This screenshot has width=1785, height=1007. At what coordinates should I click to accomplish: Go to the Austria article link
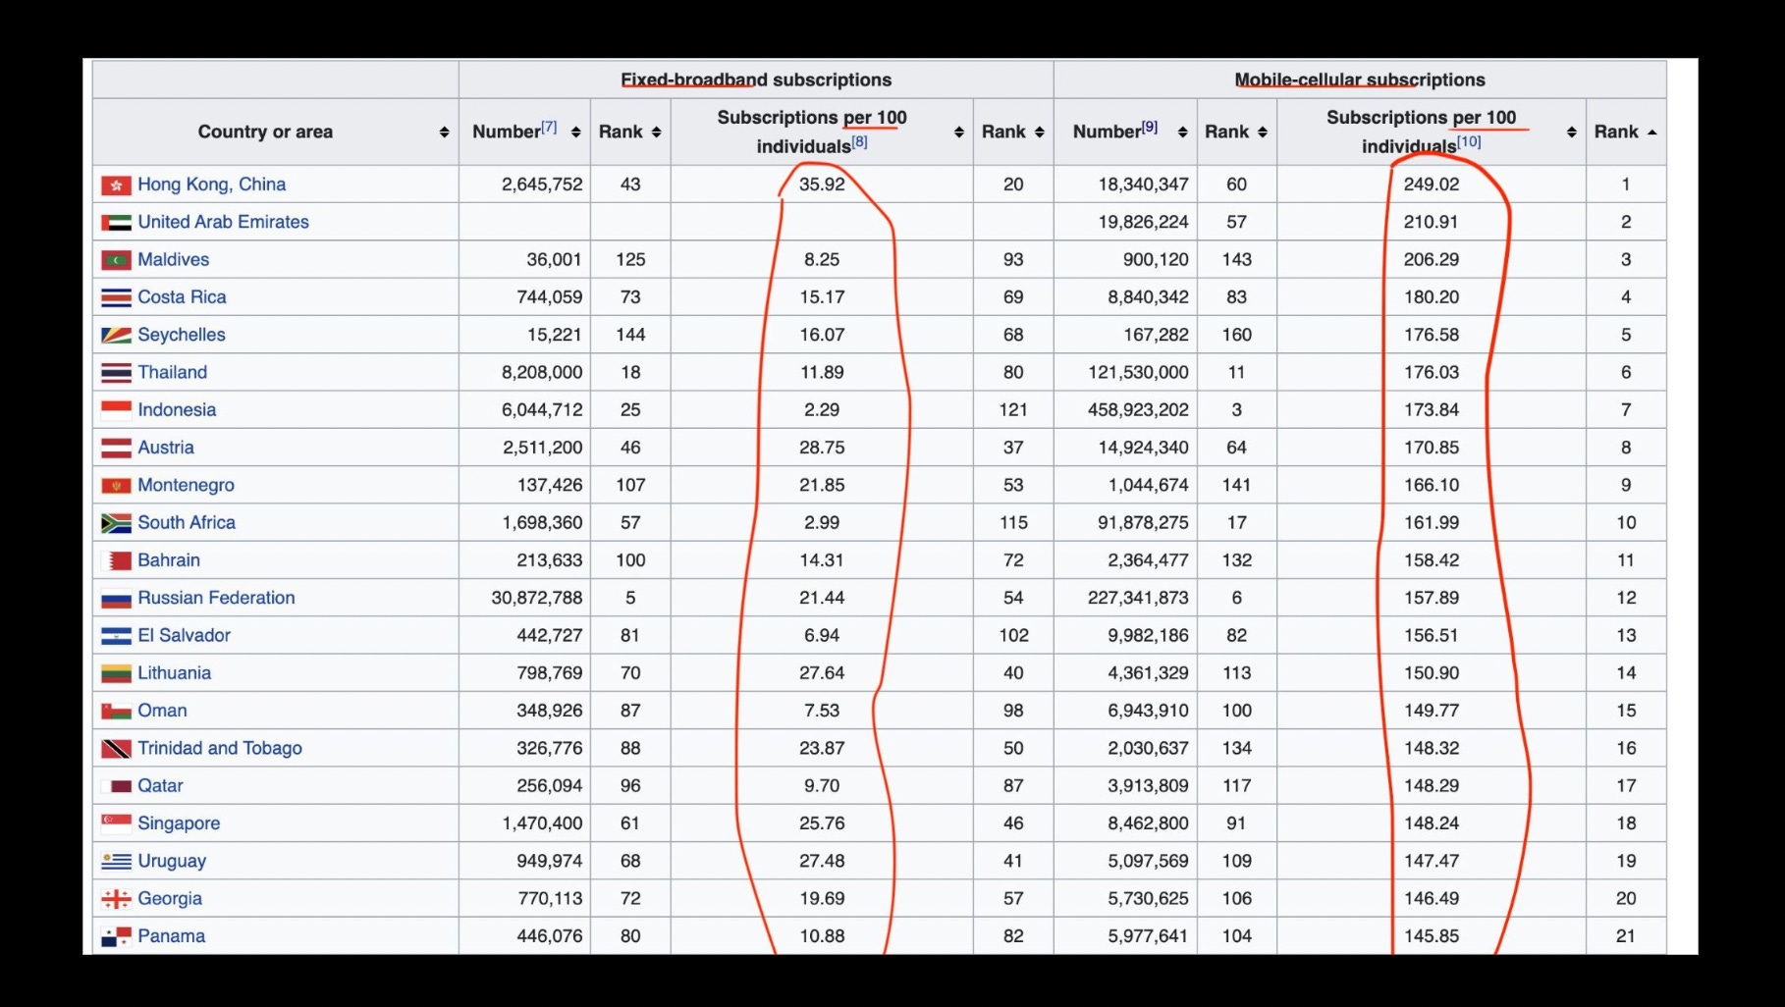[166, 448]
